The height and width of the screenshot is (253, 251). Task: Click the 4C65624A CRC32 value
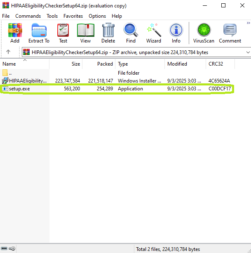(219, 81)
